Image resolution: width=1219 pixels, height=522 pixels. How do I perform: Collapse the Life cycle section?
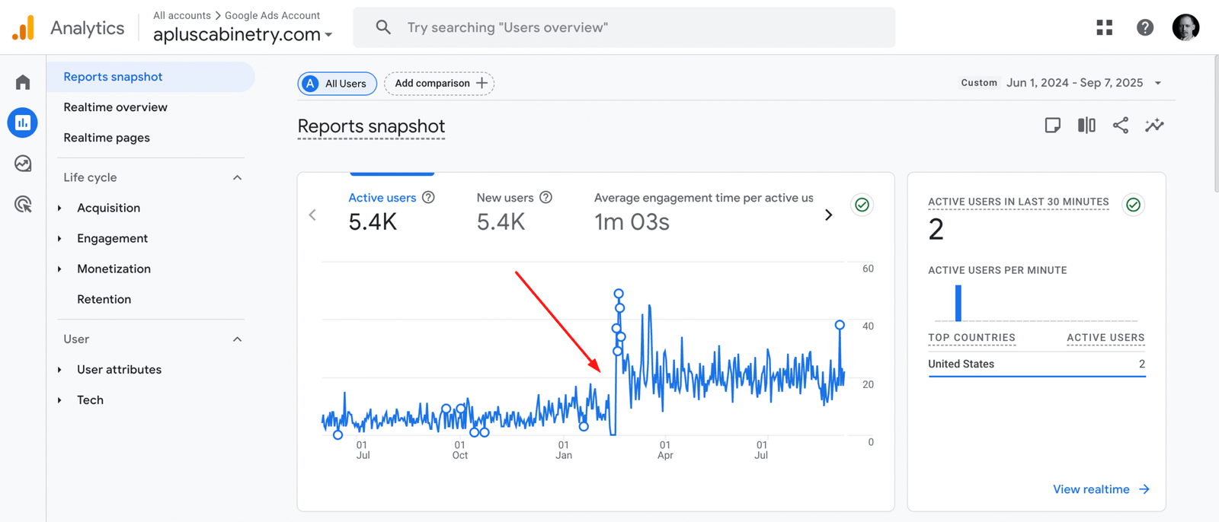[x=237, y=177]
